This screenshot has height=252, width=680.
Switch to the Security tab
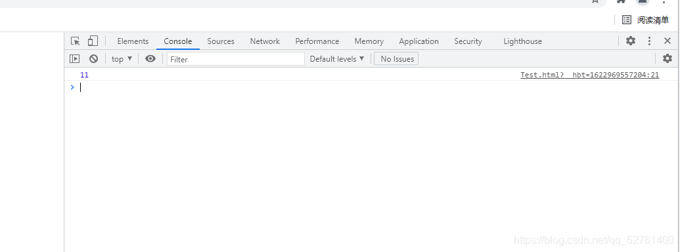coord(468,41)
